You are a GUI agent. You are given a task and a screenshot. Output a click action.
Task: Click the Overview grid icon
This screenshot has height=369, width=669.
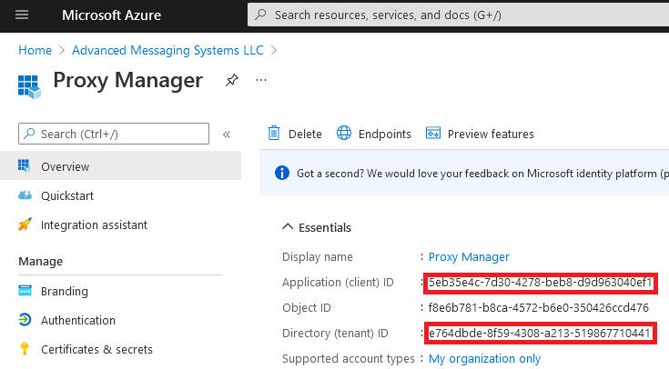(x=25, y=165)
